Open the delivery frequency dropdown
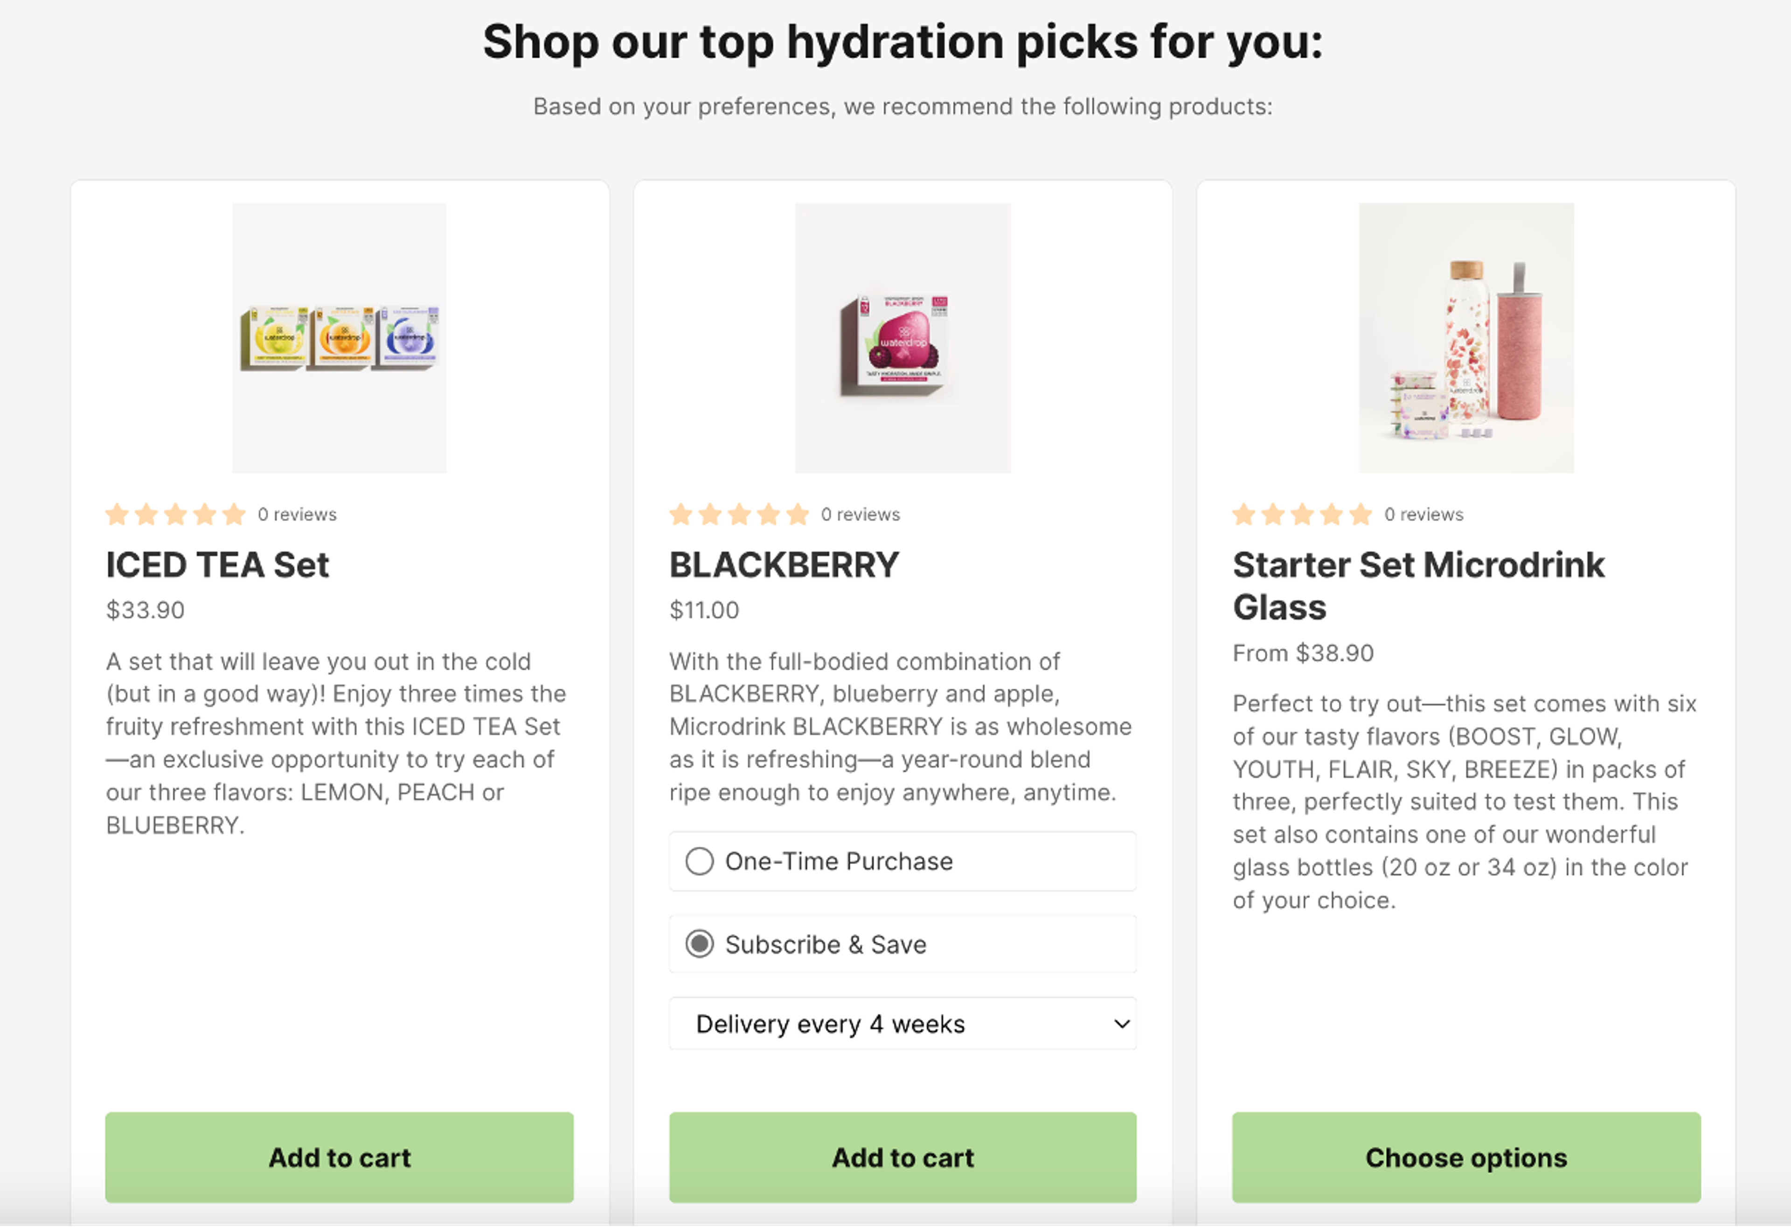1791x1227 pixels. (x=902, y=1024)
